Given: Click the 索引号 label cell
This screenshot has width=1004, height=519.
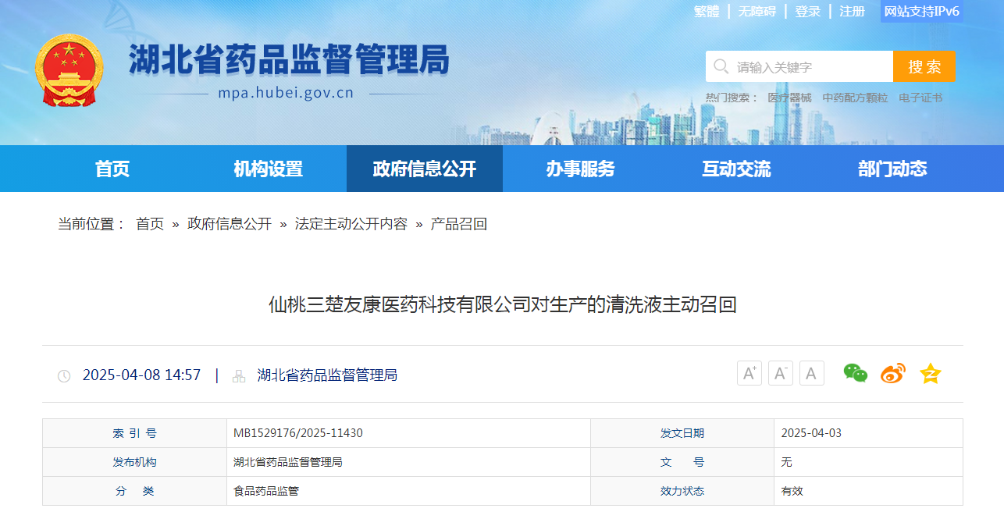Looking at the screenshot, I should click(134, 433).
